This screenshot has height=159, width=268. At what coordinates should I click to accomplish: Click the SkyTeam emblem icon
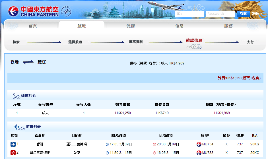(x=66, y=12)
